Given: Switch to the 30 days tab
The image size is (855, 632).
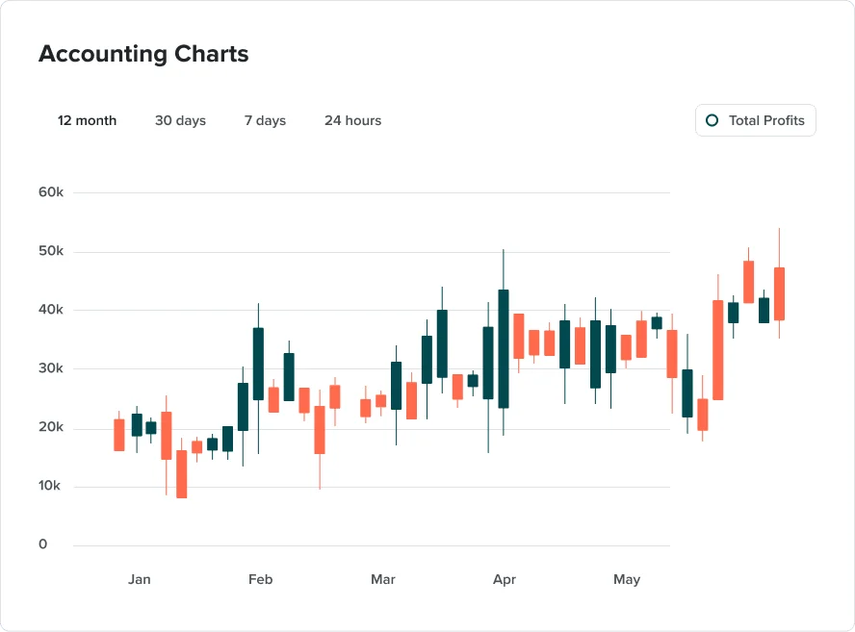Looking at the screenshot, I should pyautogui.click(x=180, y=120).
